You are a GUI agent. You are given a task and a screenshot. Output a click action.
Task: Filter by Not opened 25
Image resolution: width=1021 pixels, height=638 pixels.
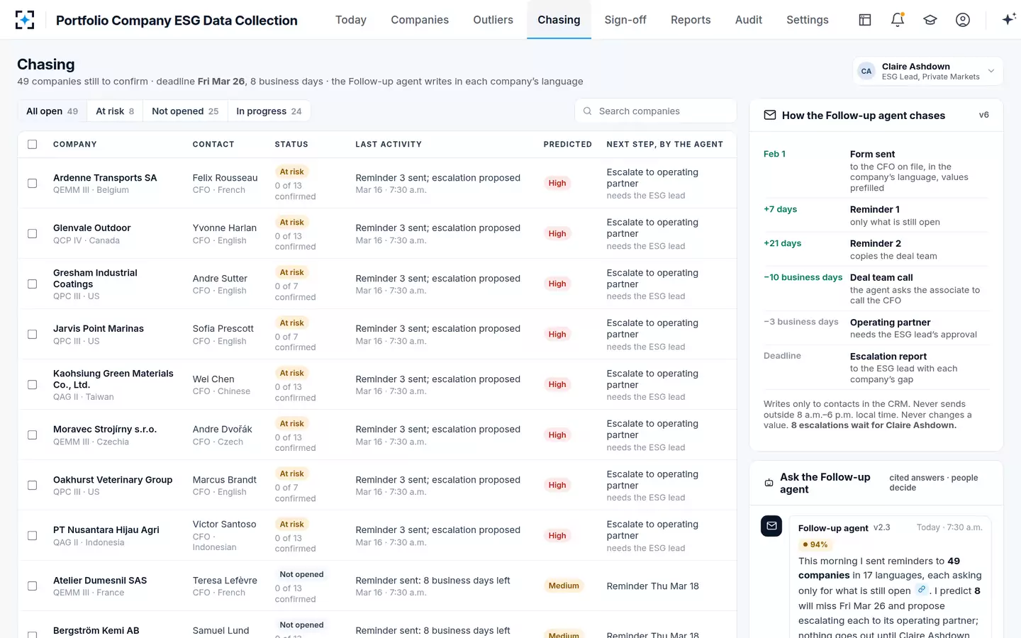(185, 111)
